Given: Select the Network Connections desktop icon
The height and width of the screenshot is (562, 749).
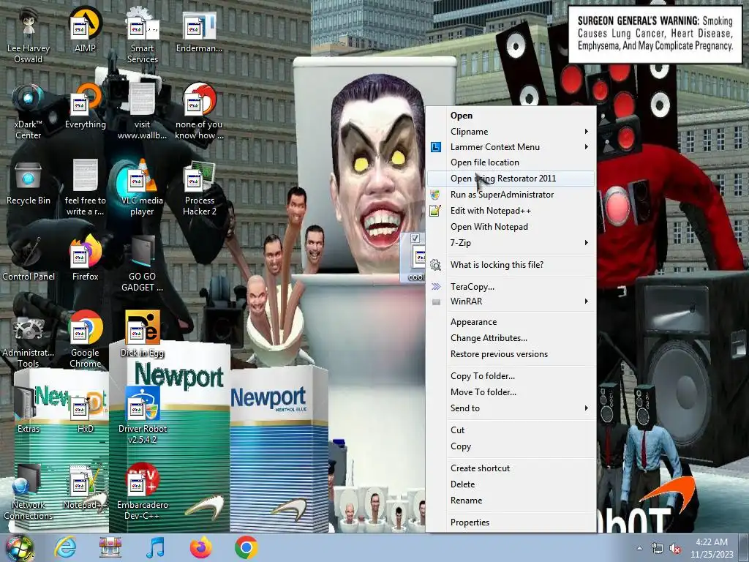Looking at the screenshot, I should pos(29,492).
